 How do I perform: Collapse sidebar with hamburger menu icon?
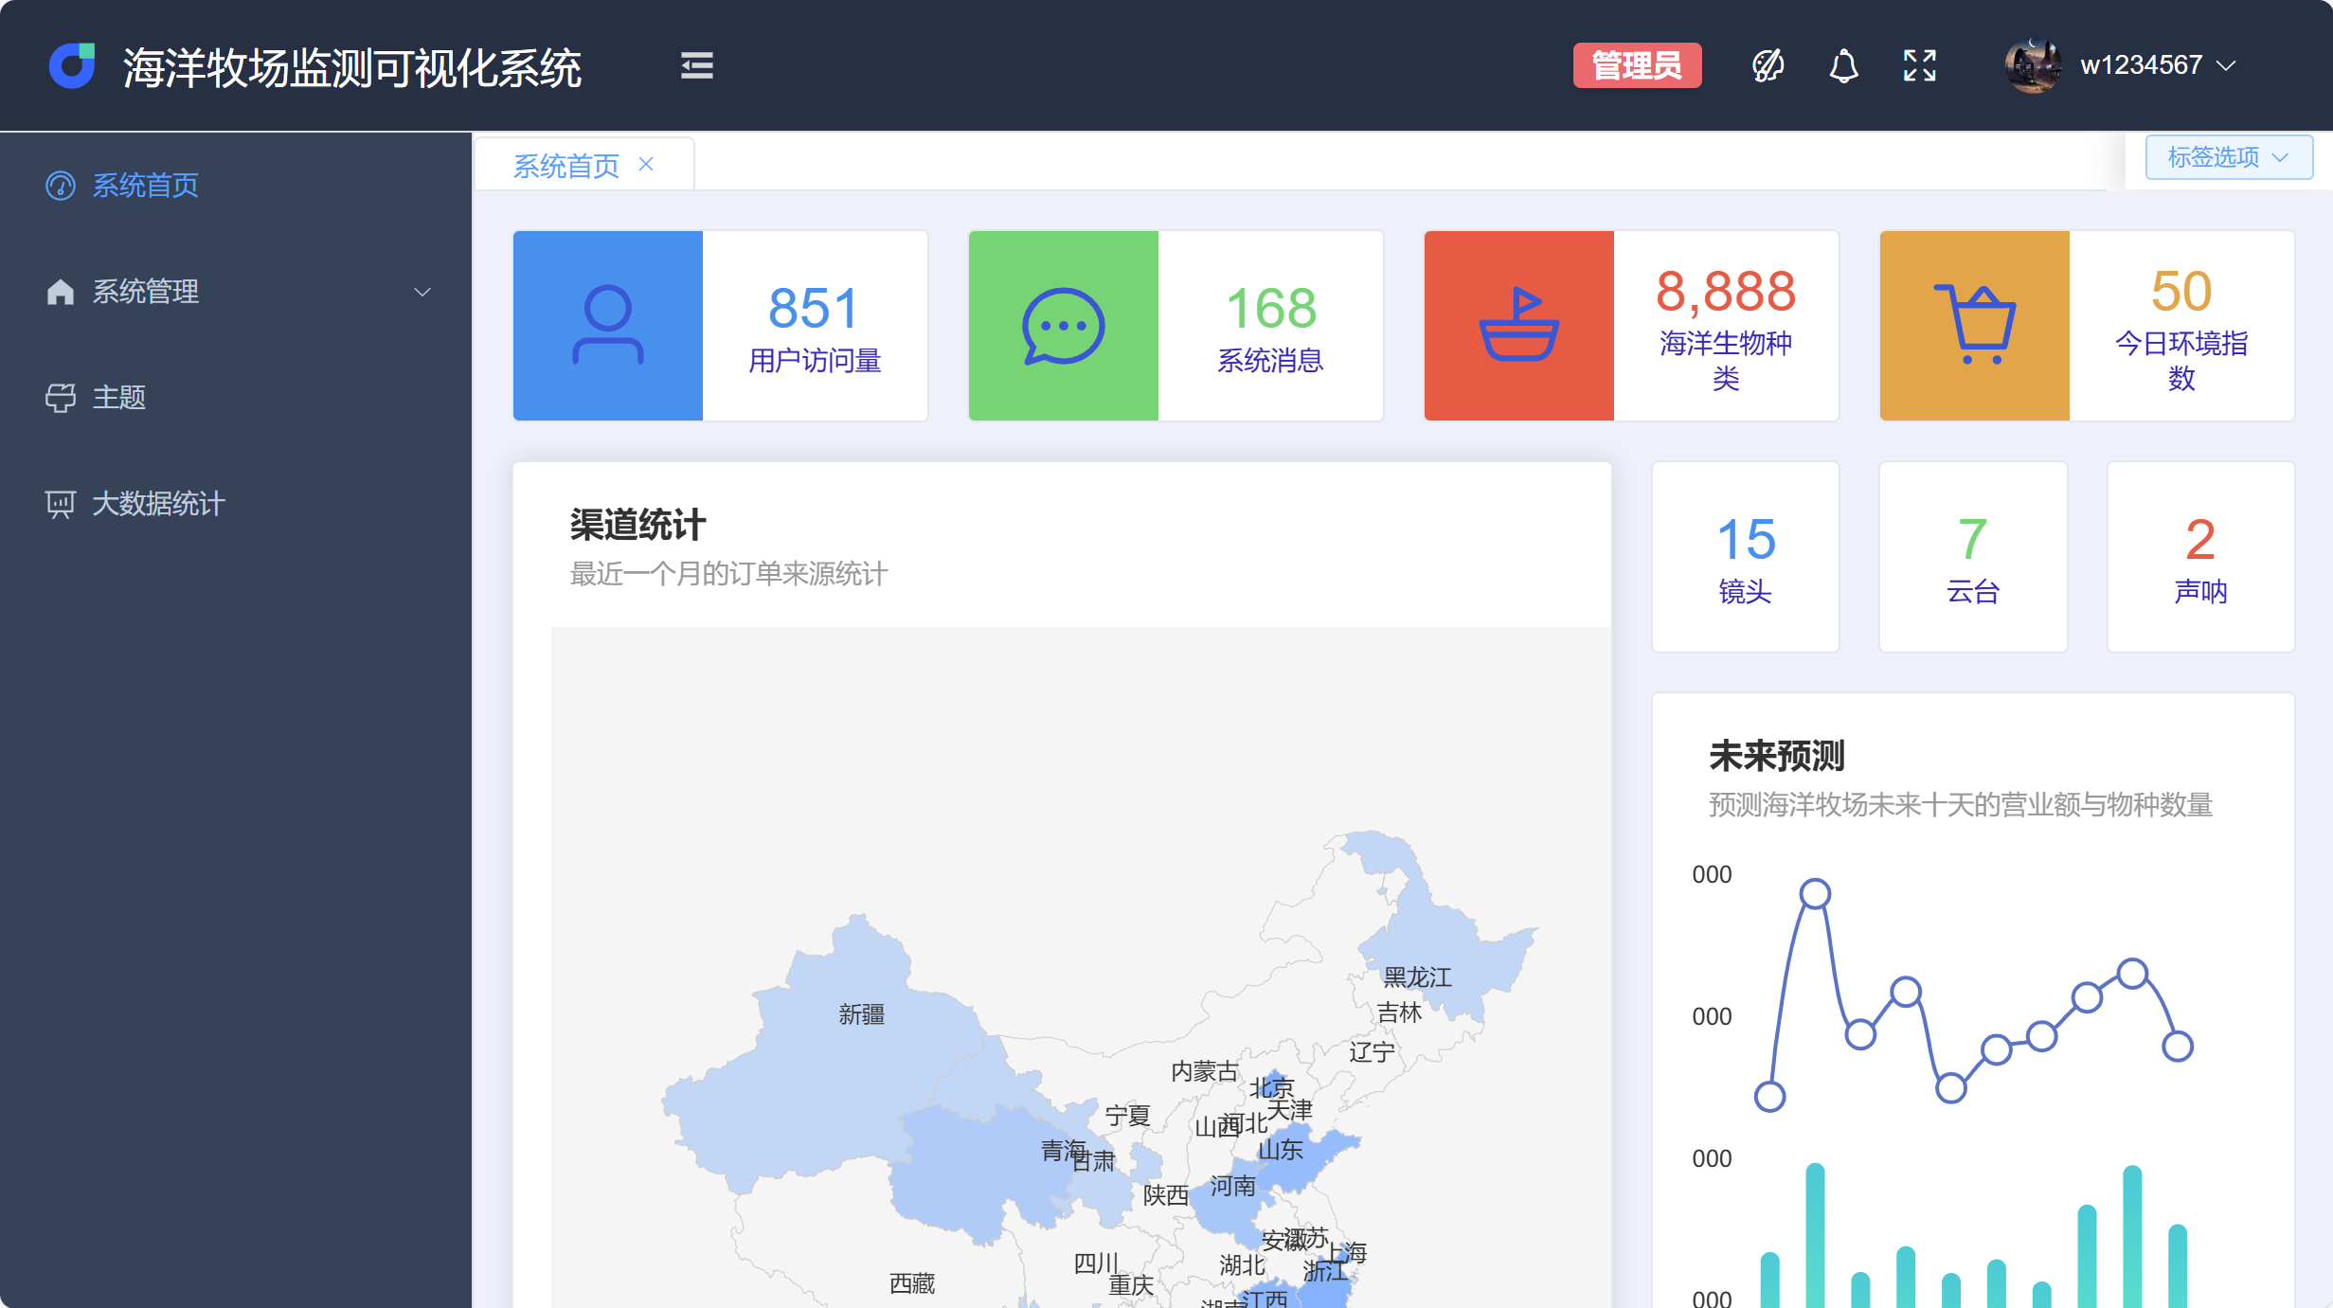tap(696, 65)
